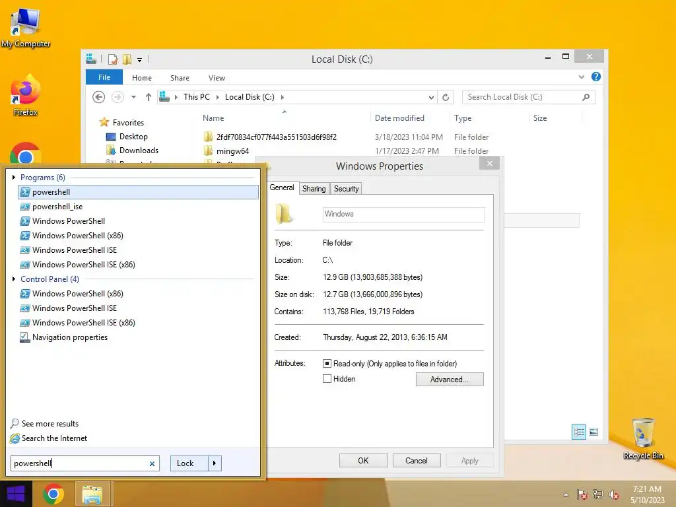This screenshot has width=676, height=507.
Task: Refresh the Local Disk (C:) view
Action: coord(446,98)
